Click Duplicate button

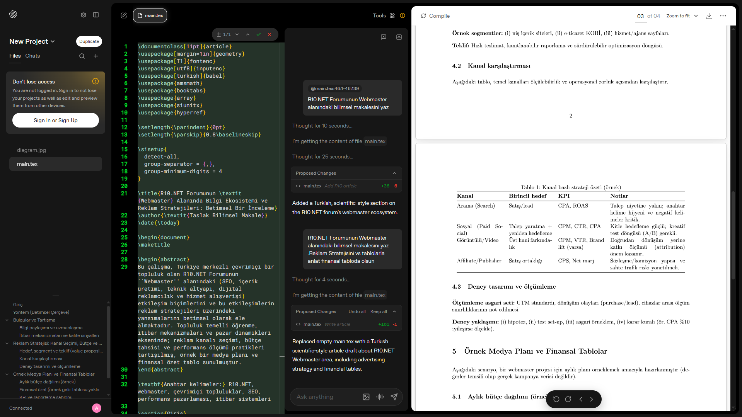tap(89, 41)
